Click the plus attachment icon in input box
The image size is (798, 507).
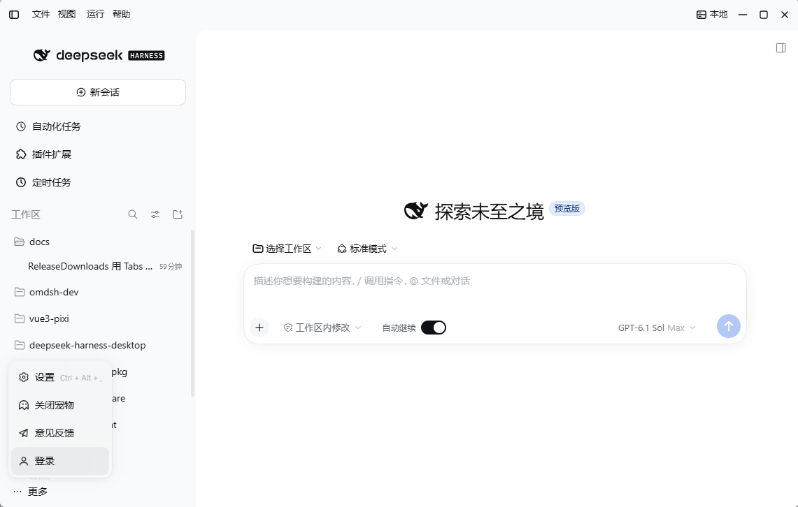259,328
